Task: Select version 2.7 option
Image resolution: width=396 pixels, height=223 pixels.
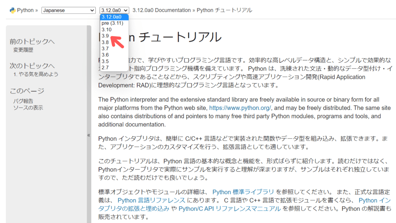Action: click(114, 67)
